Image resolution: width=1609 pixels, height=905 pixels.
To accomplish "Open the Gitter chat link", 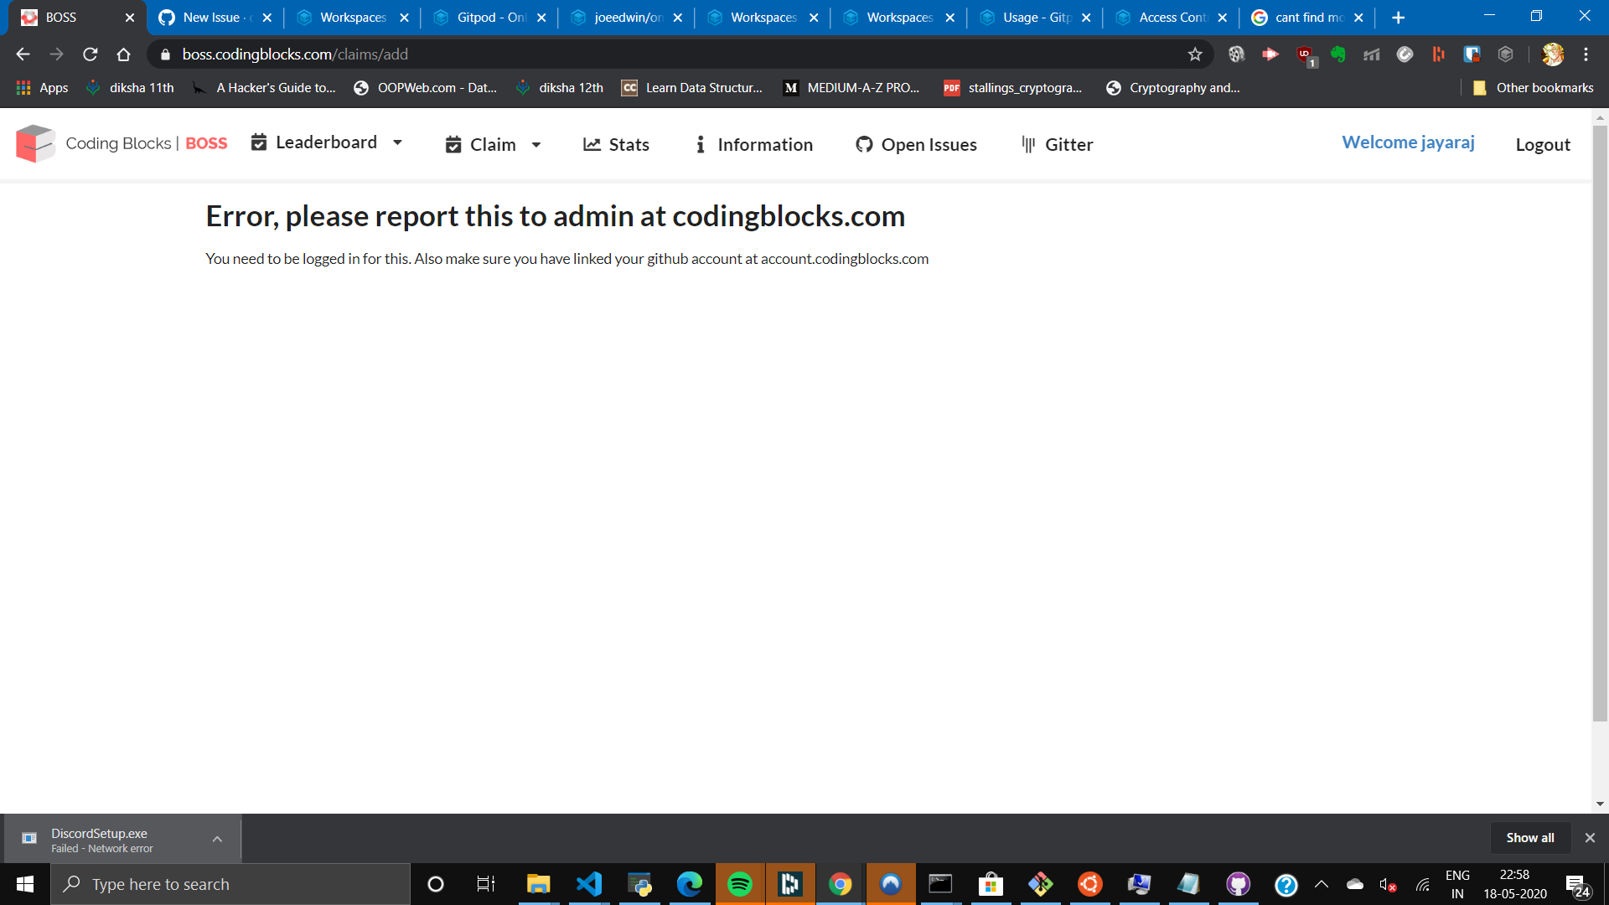I will [1057, 144].
